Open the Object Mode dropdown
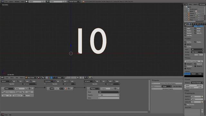 coord(31,78)
